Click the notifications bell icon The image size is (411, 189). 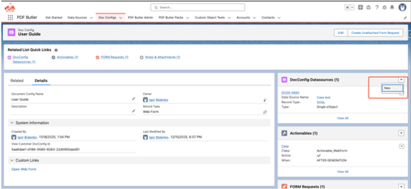(x=392, y=7)
